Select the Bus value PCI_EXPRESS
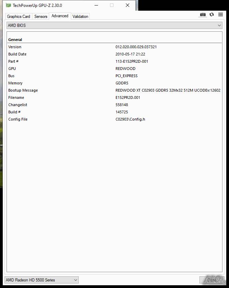This screenshot has width=229, height=288. pyautogui.click(x=127, y=76)
